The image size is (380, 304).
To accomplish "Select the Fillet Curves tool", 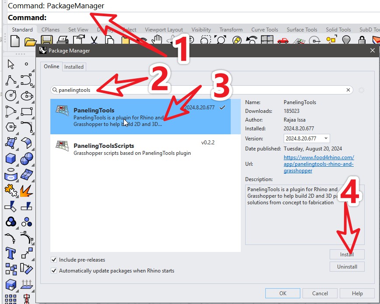I will pos(27,127).
